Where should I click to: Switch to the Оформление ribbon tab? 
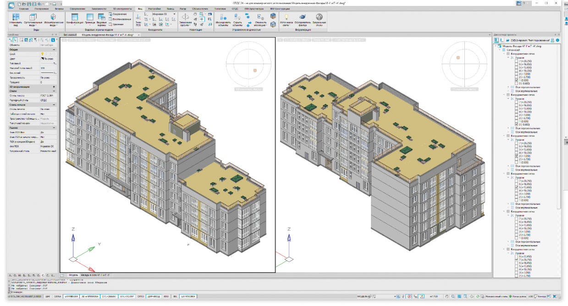[x=77, y=9]
